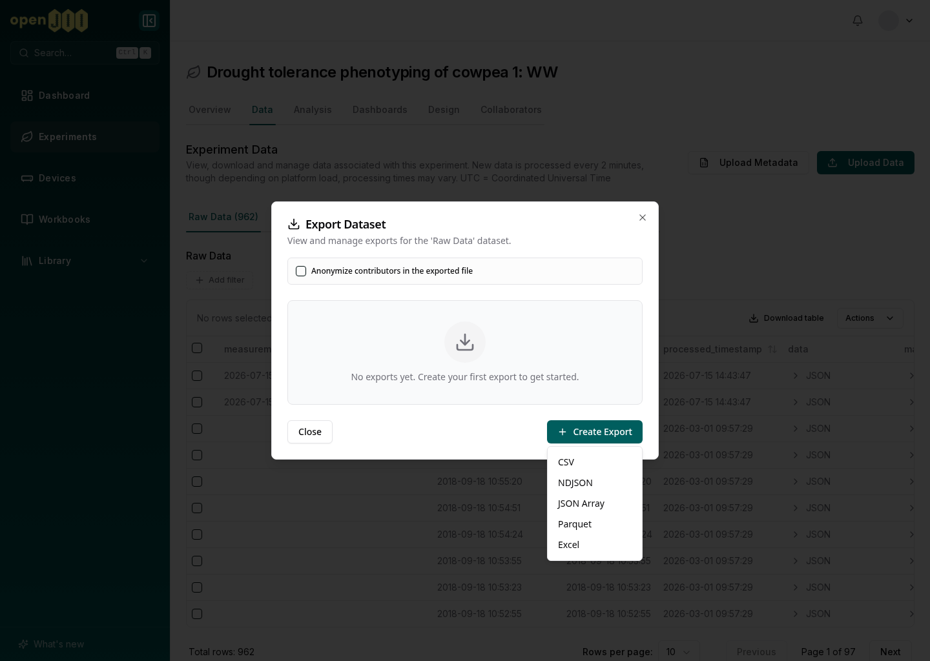Toggle the select-all rows header checkbox
The width and height of the screenshot is (930, 661).
pos(197,348)
